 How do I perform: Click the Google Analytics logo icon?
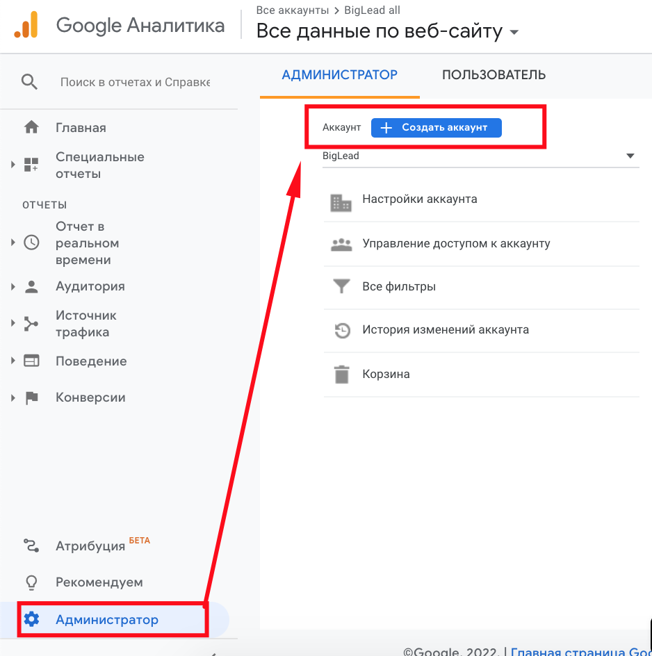[26, 26]
